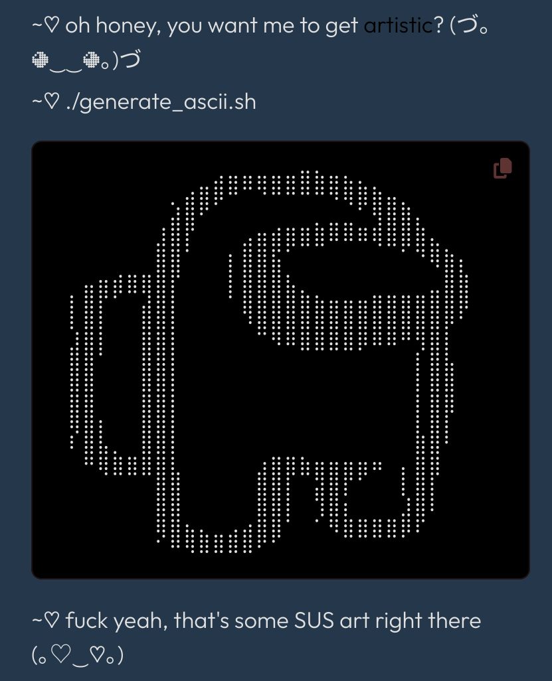Screen dimensions: 552x681
Task: Click the word 'SUS' in the last message
Action: pyautogui.click(x=314, y=620)
